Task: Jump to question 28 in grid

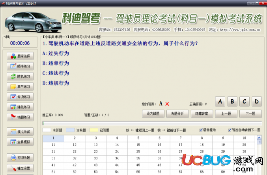Action: [x=202, y=152]
